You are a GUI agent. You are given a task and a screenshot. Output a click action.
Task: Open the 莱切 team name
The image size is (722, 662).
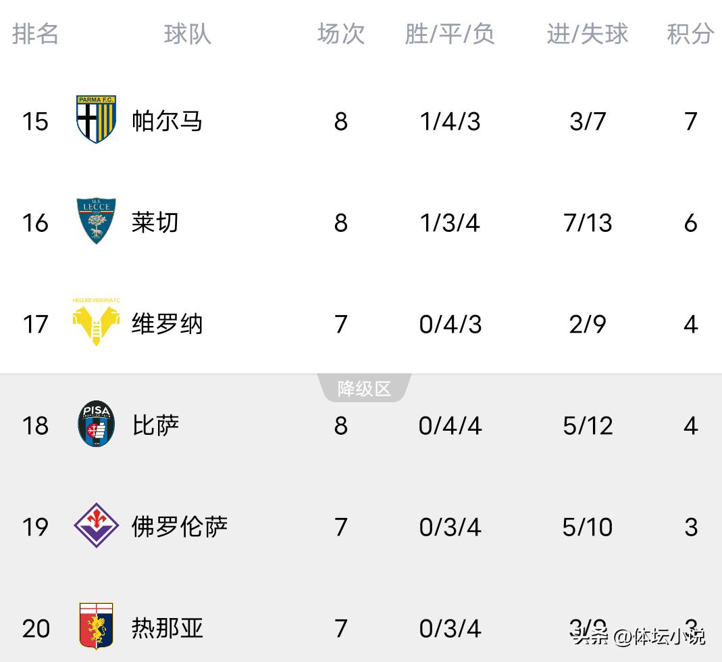click(155, 222)
